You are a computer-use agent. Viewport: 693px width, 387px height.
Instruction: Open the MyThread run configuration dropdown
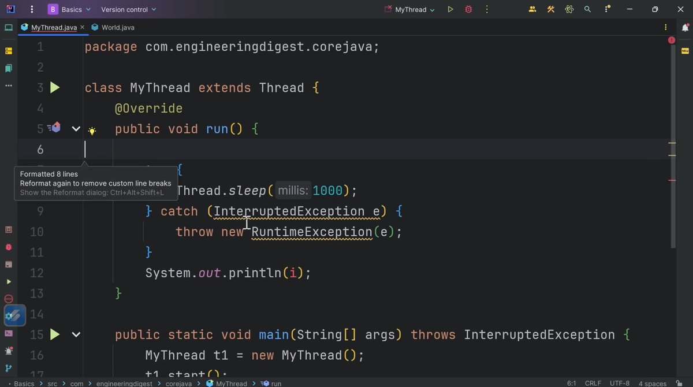[x=409, y=9]
